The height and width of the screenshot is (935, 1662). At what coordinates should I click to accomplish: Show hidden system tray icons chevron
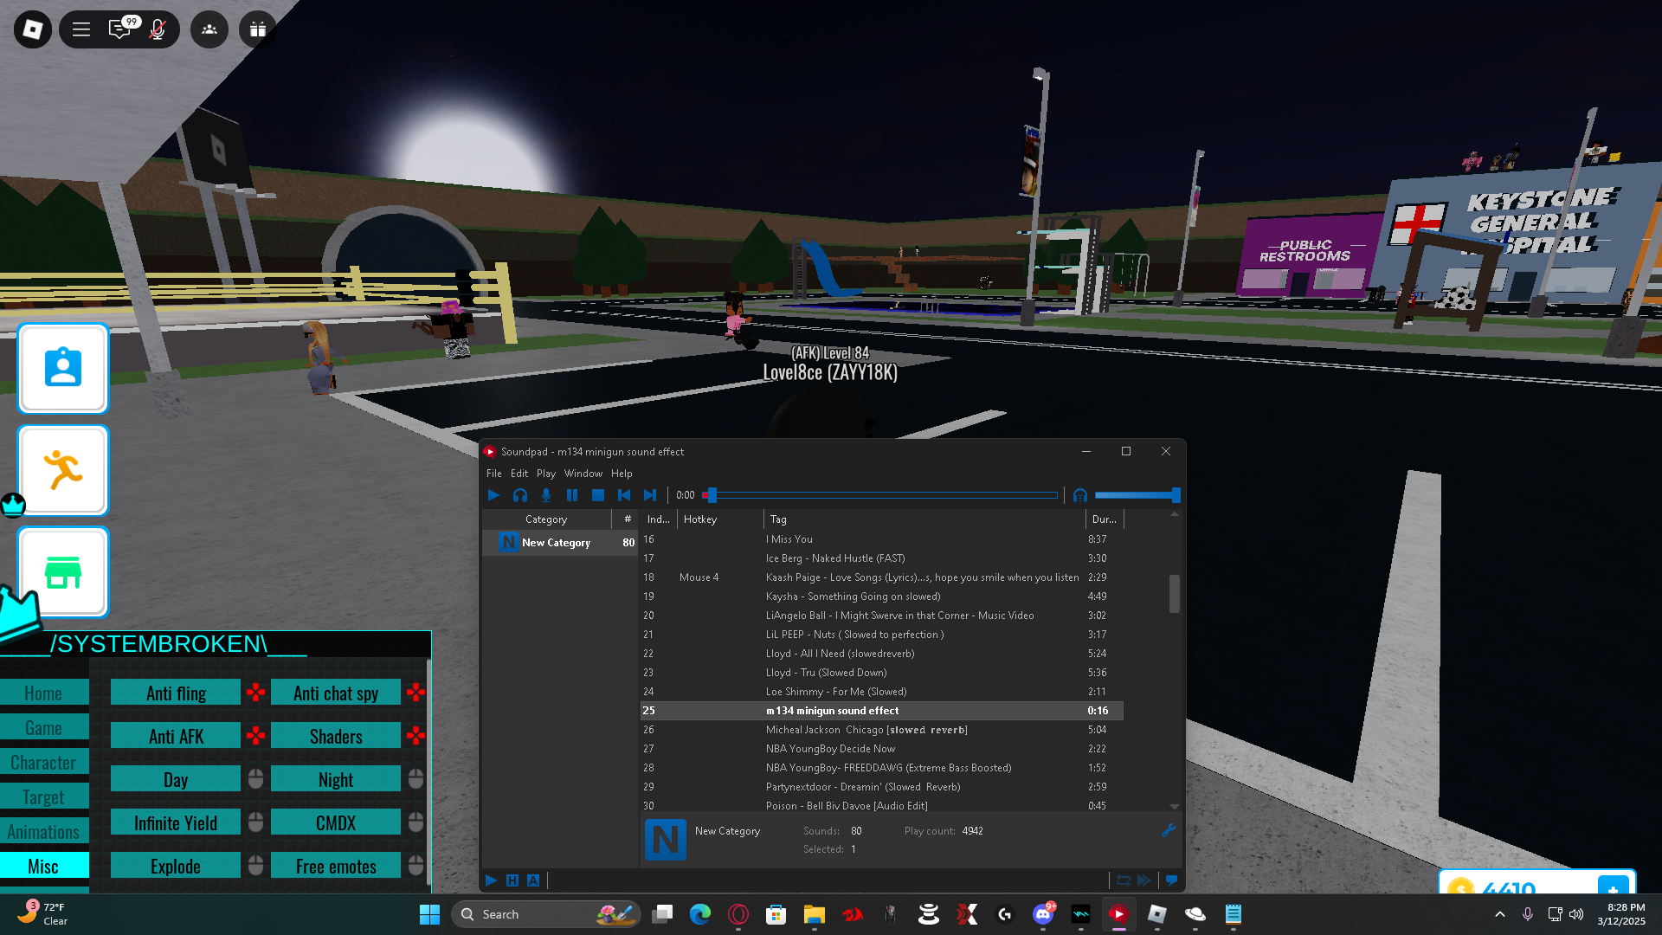coord(1500,914)
